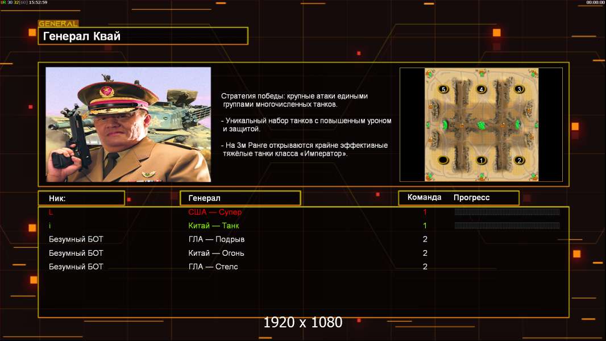This screenshot has height=341, width=606.
Task: Select player nickname «i» in green
Action: point(50,226)
